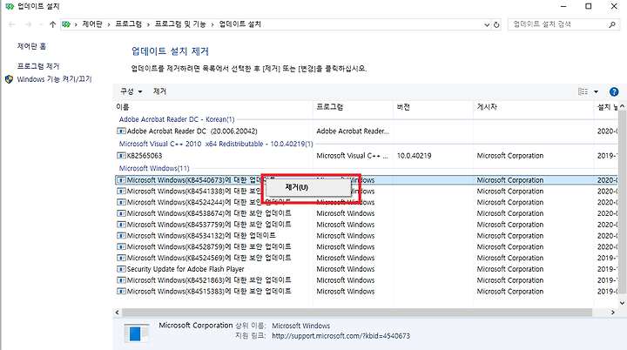Click icon beside KB4538674 row

[x=121, y=213]
